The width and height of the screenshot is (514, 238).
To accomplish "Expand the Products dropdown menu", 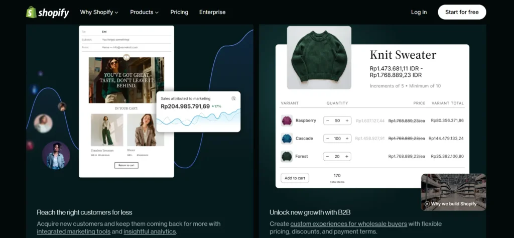I will tap(144, 12).
